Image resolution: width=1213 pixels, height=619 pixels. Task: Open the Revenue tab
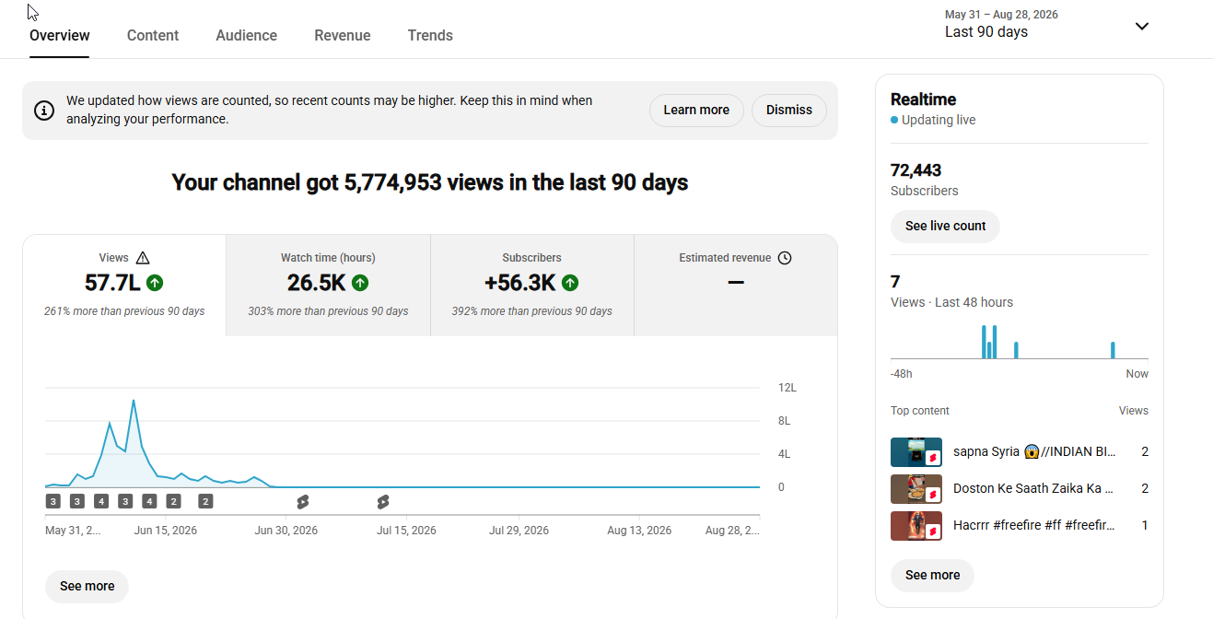coord(343,36)
